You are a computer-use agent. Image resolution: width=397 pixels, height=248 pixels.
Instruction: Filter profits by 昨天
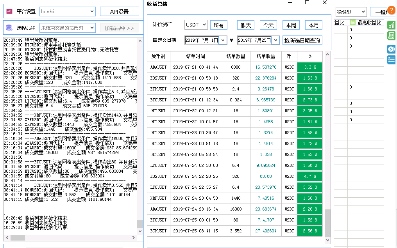246,25
